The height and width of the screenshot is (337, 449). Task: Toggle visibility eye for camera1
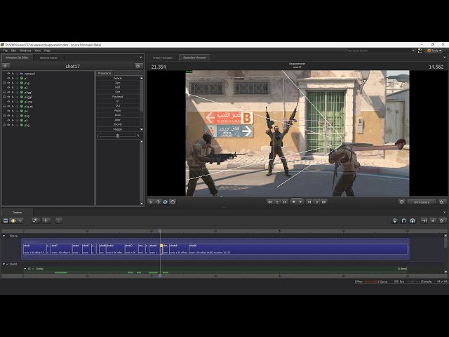click(x=8, y=74)
